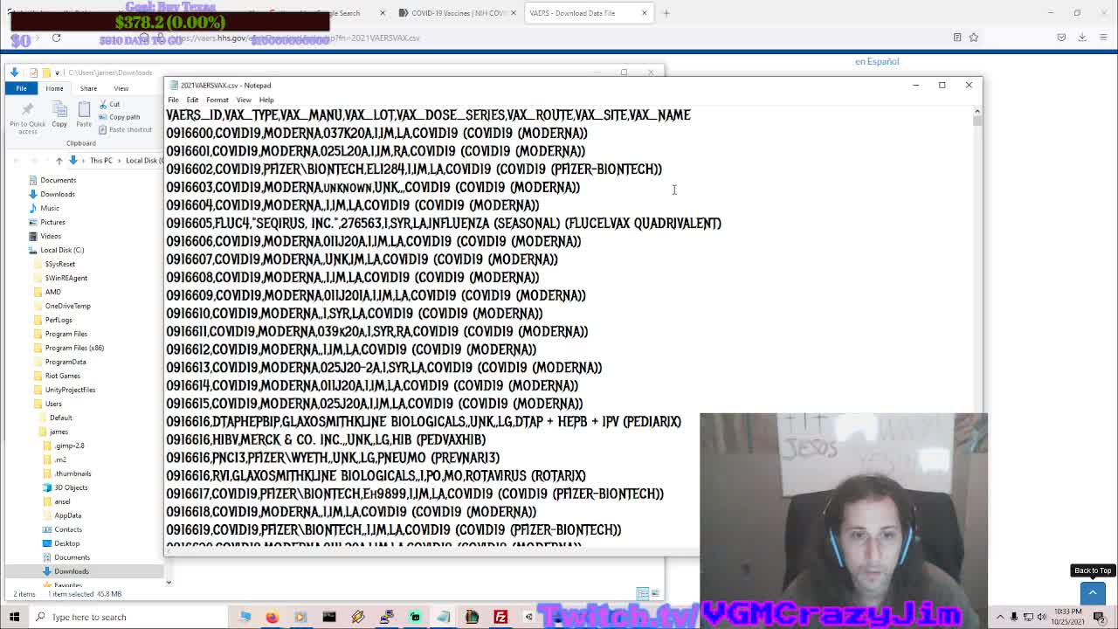Screen dimensions: 1118x629
Task: Click the taskbar search box
Action: coord(131,617)
